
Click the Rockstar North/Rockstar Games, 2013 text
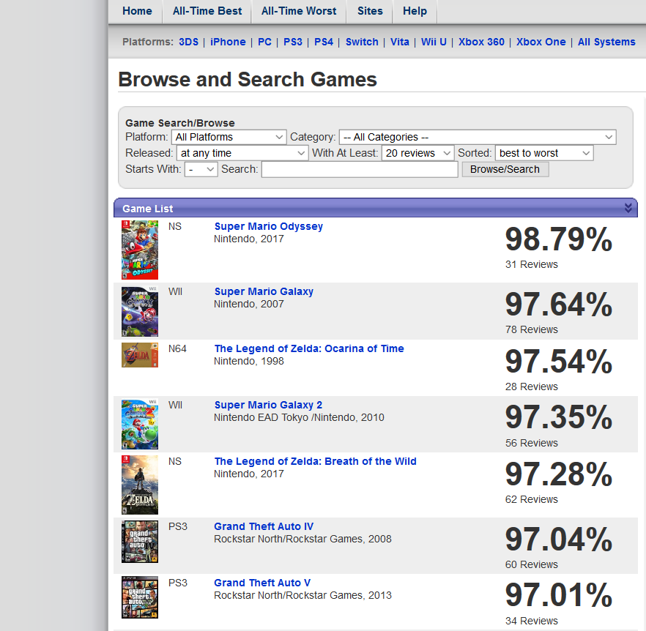302,596
